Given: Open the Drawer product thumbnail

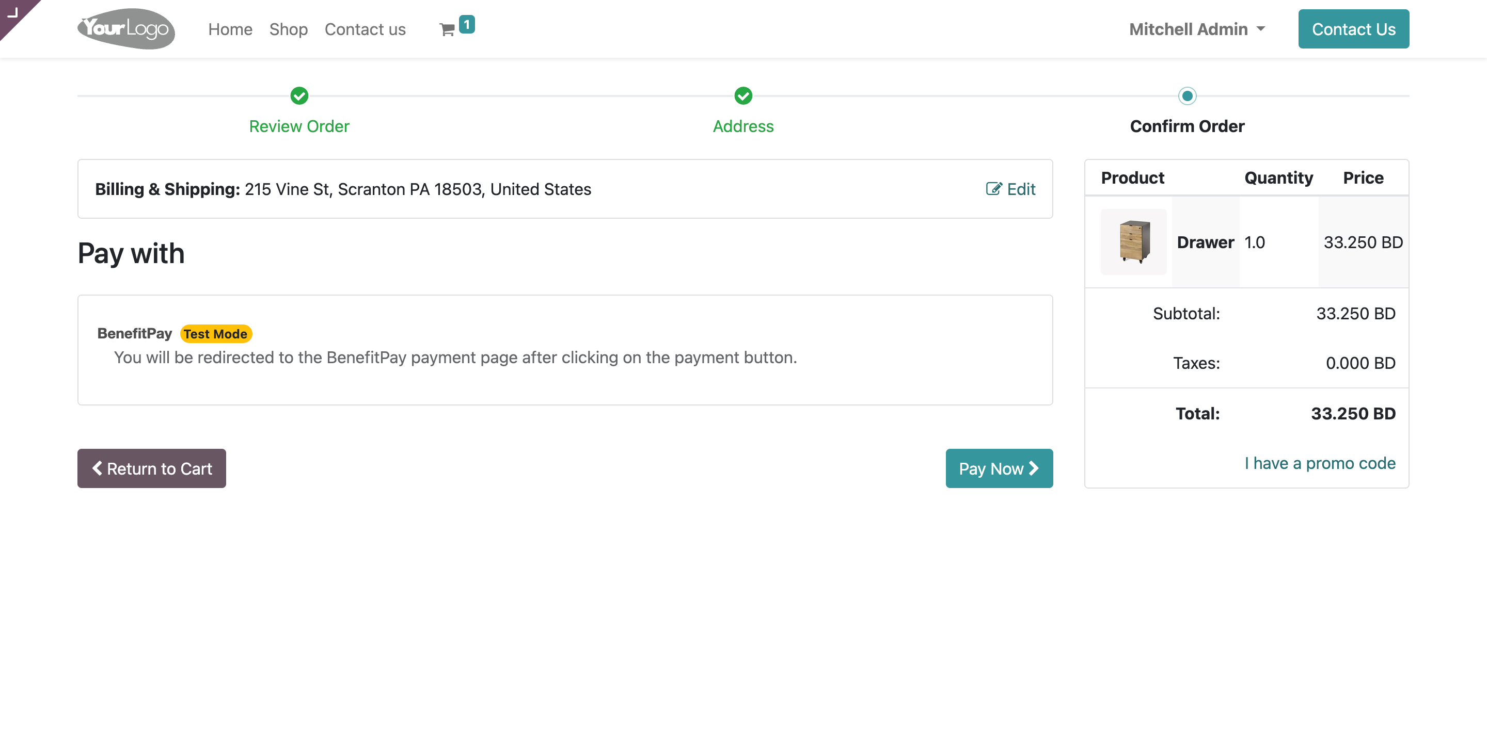Looking at the screenshot, I should coord(1133,242).
